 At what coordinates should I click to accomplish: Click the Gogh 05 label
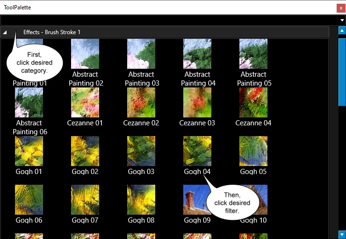pyautogui.click(x=253, y=172)
